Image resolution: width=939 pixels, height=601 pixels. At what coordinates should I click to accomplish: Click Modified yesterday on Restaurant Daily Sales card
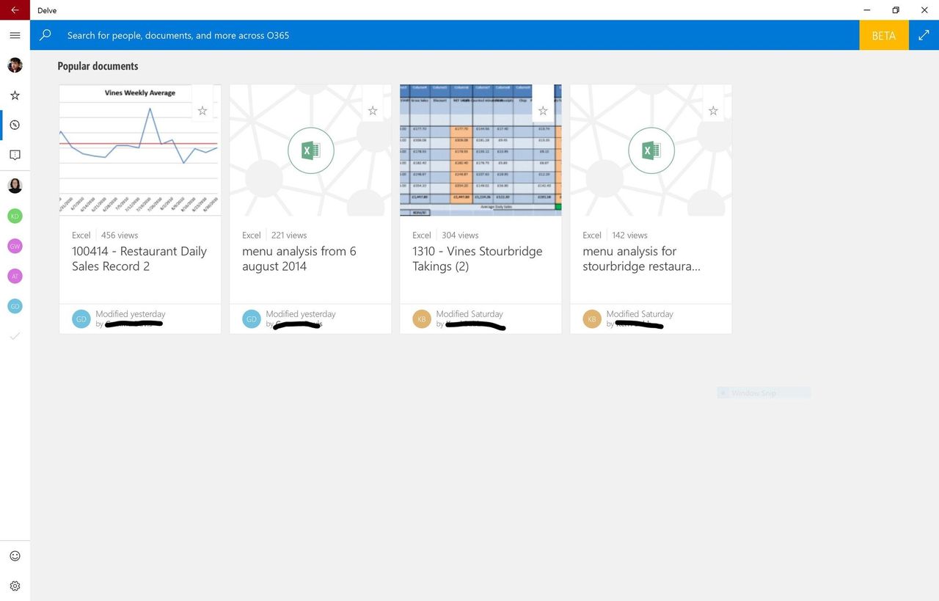[x=131, y=314]
